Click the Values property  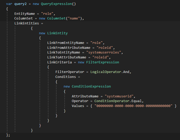pyautogui.click(x=78, y=106)
